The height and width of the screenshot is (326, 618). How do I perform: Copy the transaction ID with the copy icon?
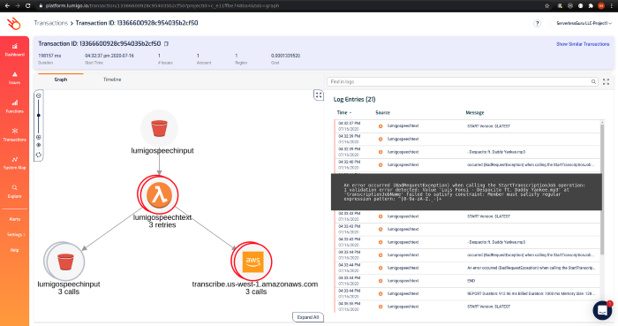pyautogui.click(x=166, y=44)
